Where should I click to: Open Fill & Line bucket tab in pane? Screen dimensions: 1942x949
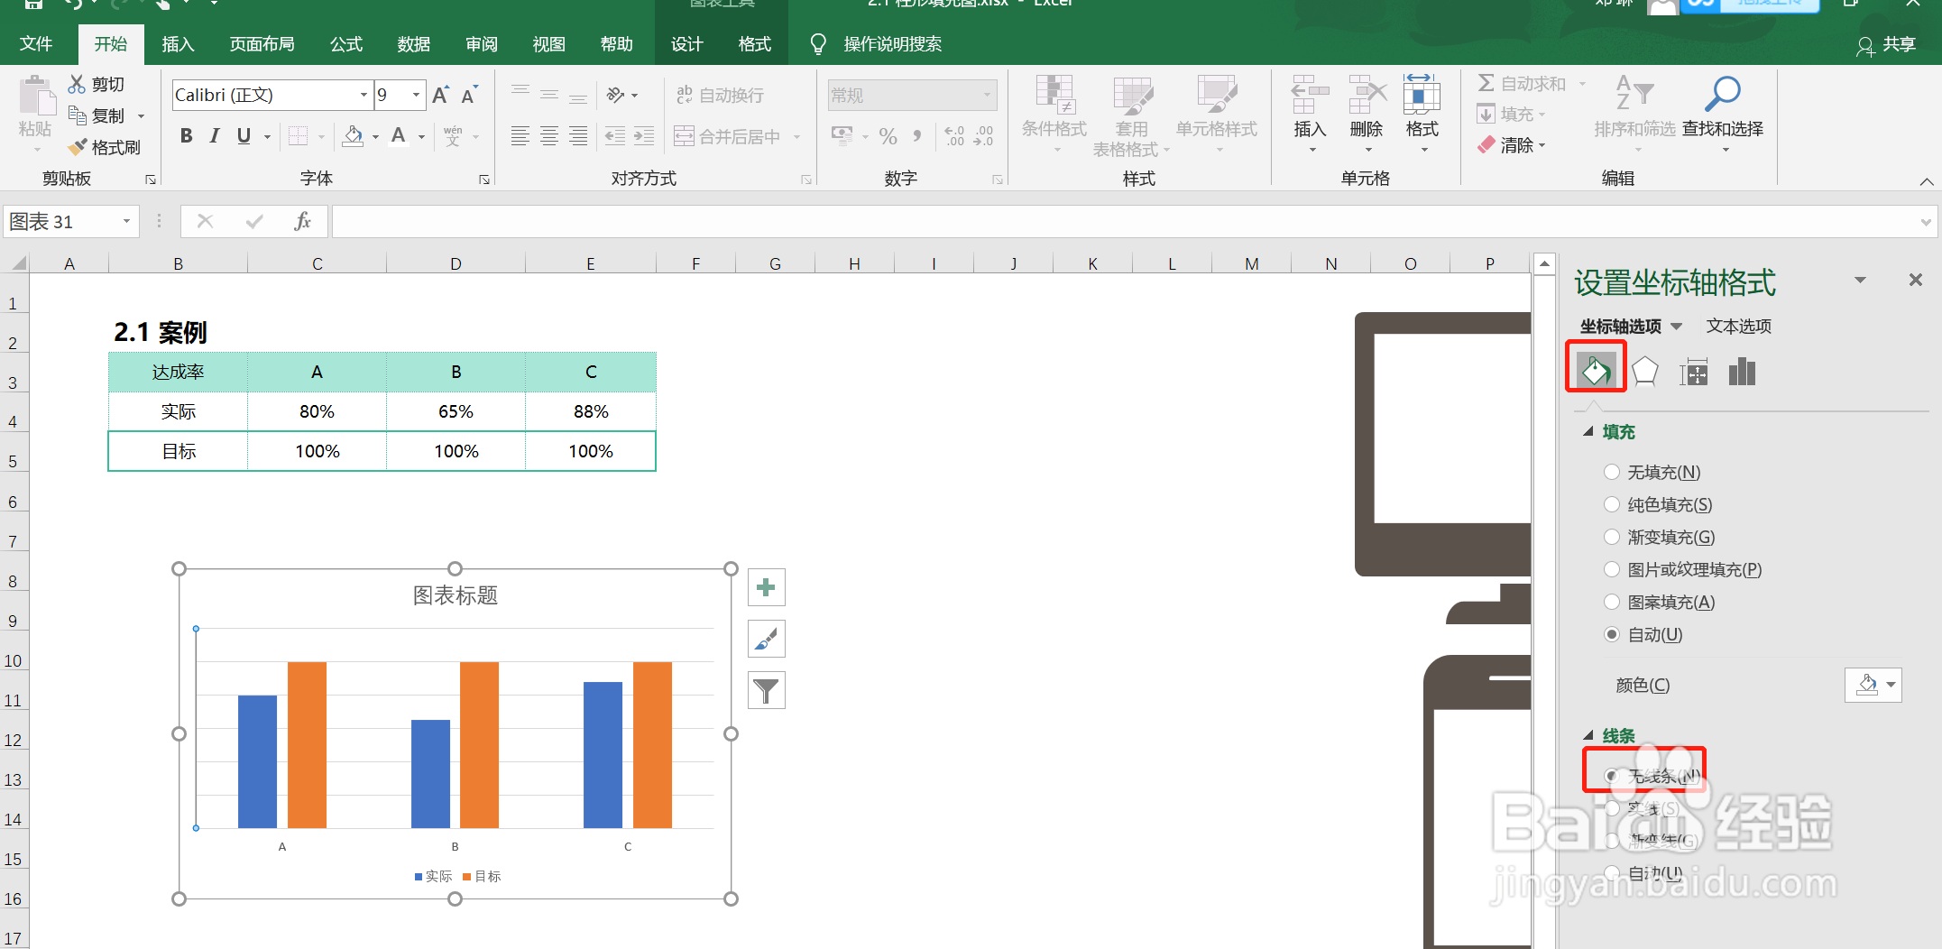coord(1596,370)
